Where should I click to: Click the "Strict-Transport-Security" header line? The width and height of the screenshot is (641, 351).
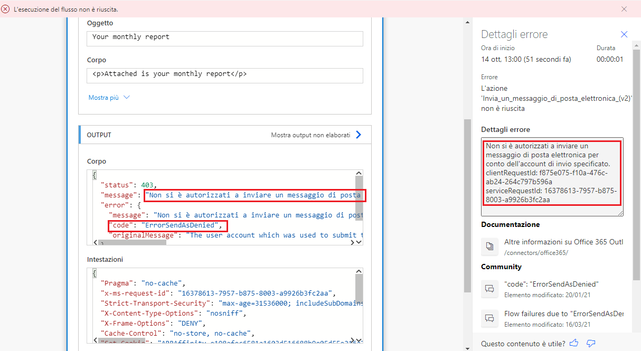point(232,303)
